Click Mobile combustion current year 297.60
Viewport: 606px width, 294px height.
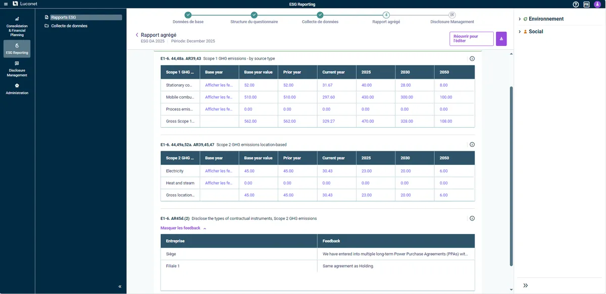point(329,97)
